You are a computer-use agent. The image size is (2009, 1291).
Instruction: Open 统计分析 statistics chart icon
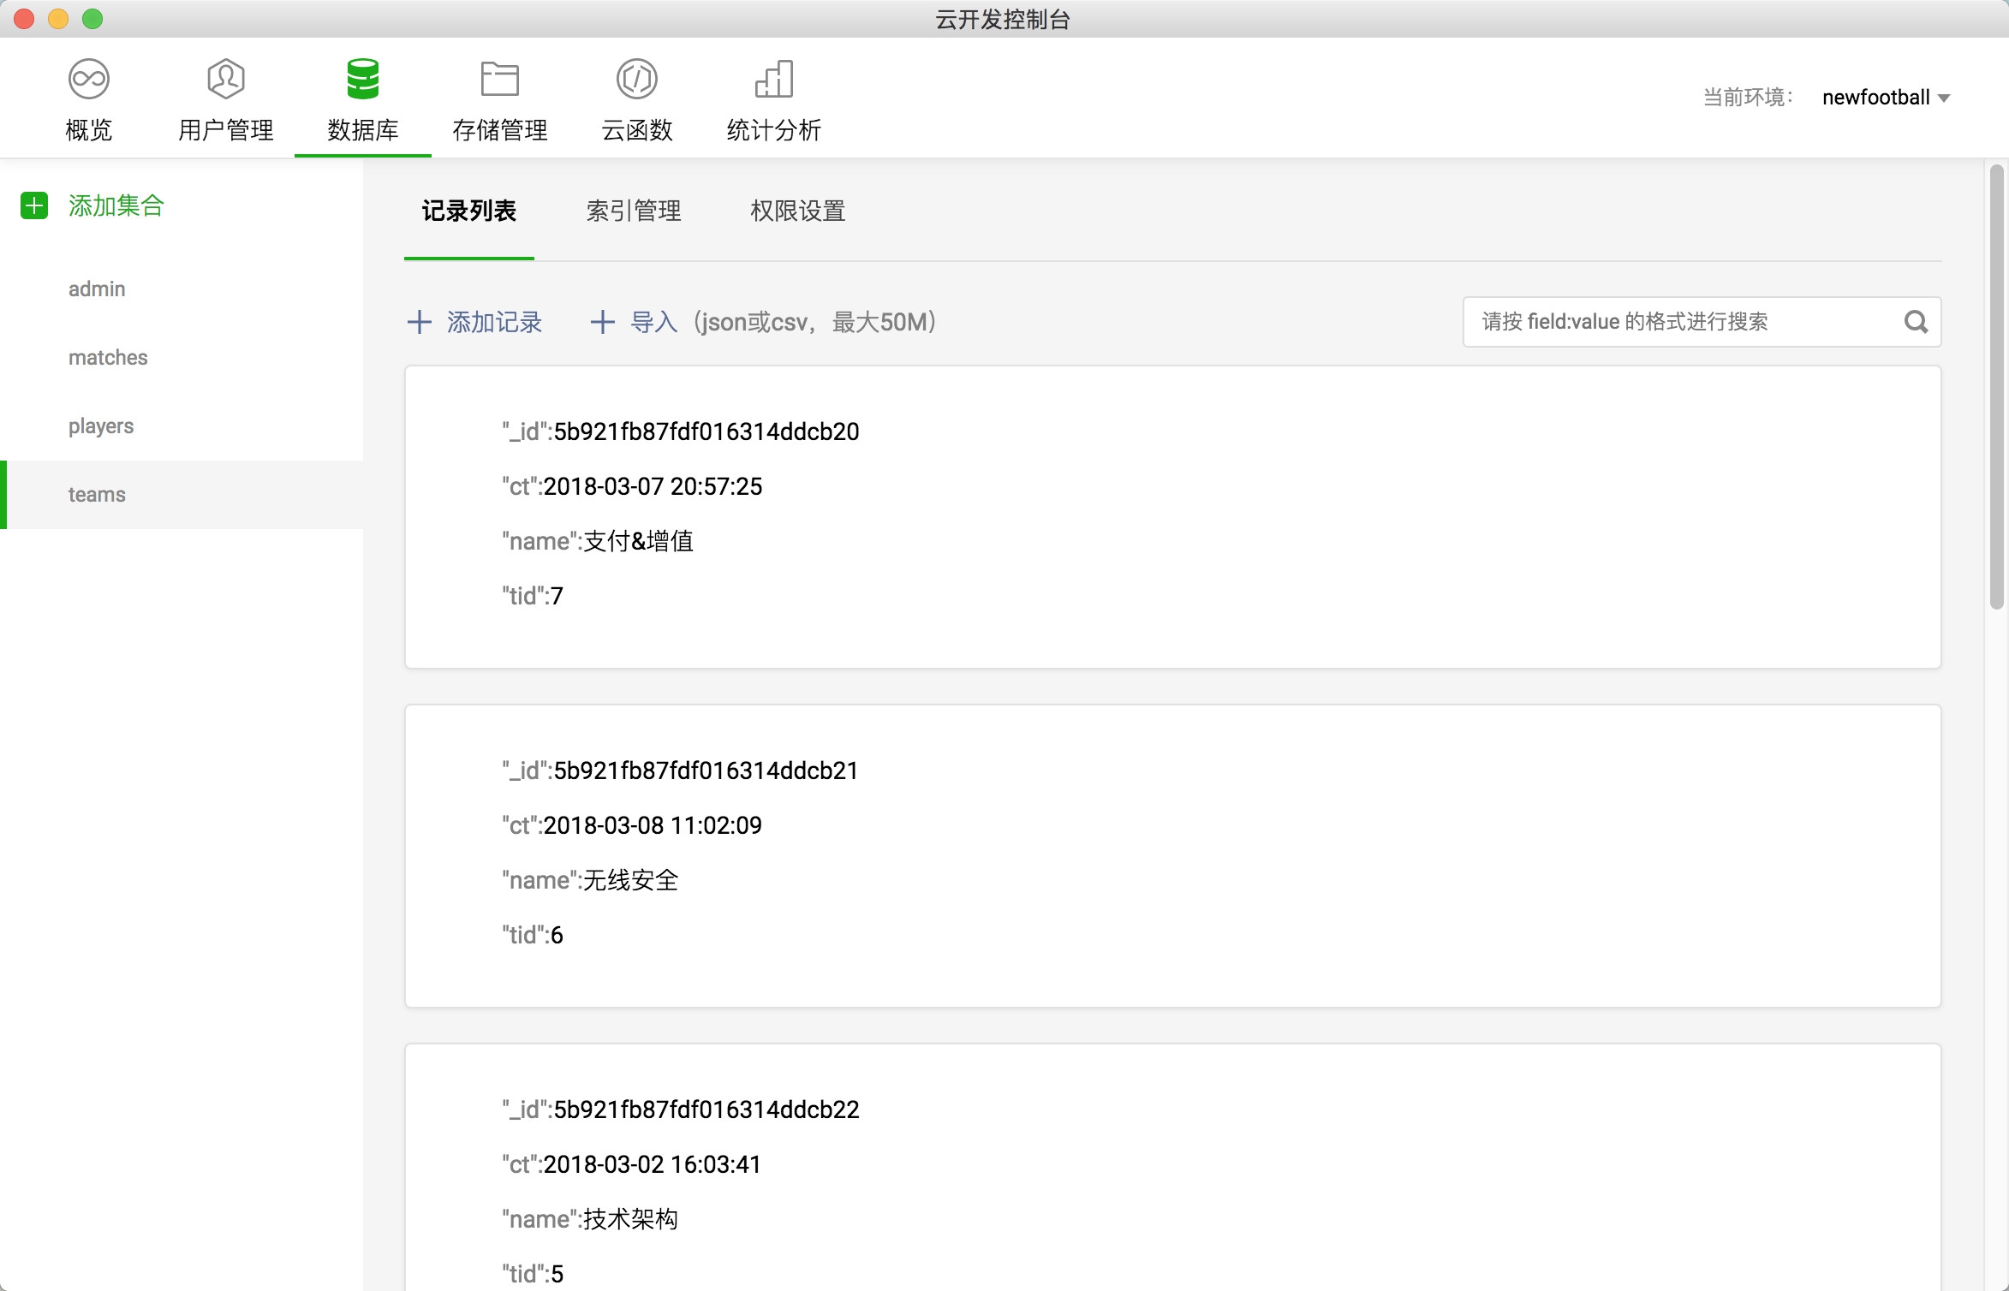[x=773, y=80]
